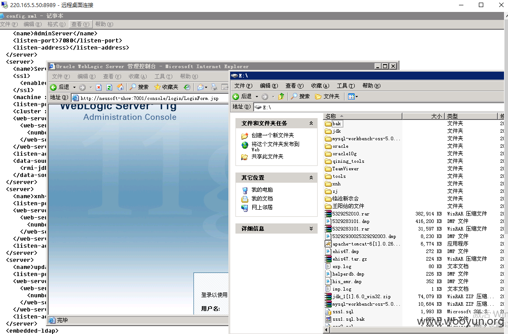Screen dimensions: 508x334
Task: Select the xnh folder
Action: click(x=333, y=184)
